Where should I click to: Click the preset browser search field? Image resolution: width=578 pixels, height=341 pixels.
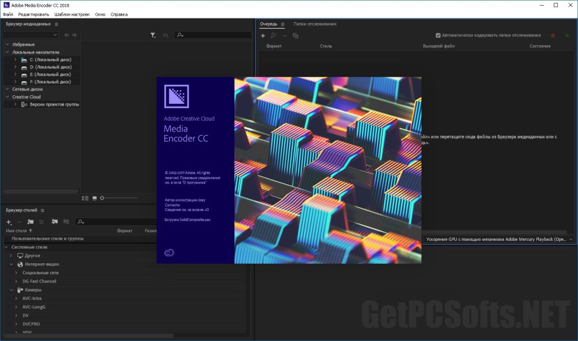point(115,222)
